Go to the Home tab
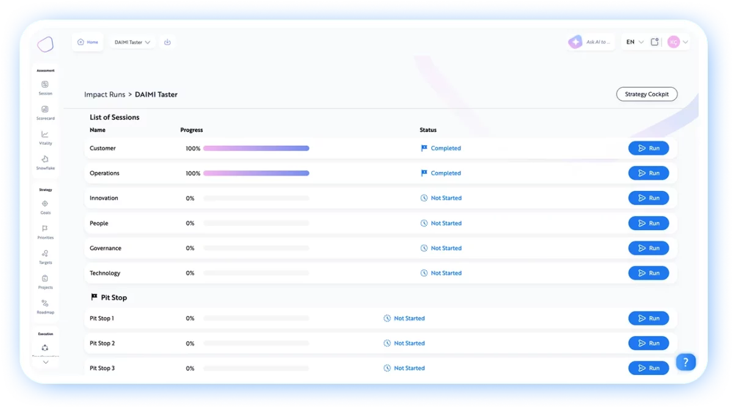The image size is (733, 409). (x=88, y=42)
